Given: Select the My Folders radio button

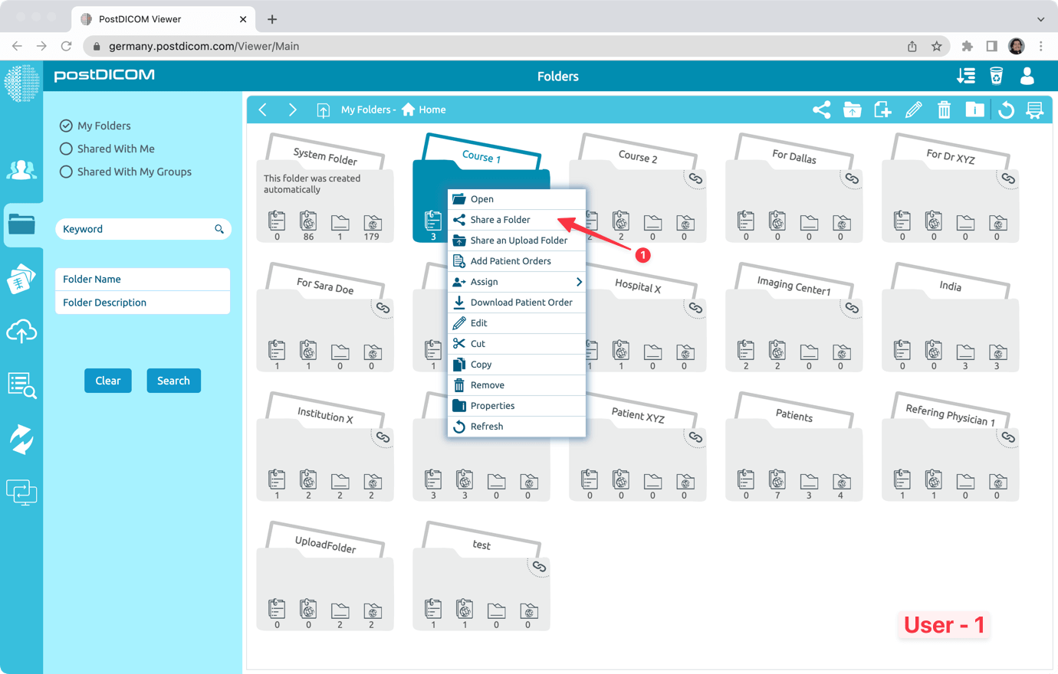Looking at the screenshot, I should [67, 126].
